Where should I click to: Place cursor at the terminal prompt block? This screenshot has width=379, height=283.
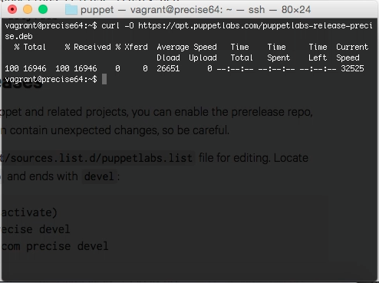[x=104, y=79]
